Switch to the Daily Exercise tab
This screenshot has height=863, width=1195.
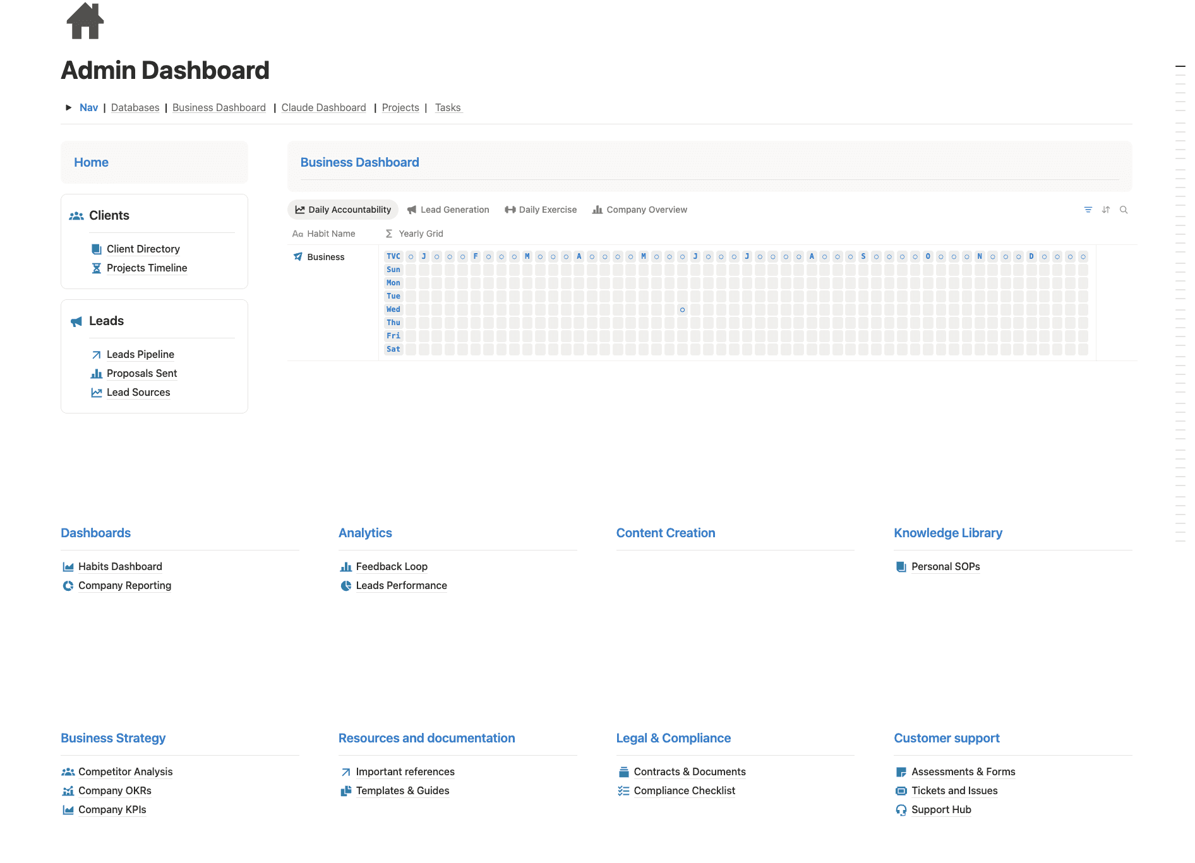click(x=541, y=210)
